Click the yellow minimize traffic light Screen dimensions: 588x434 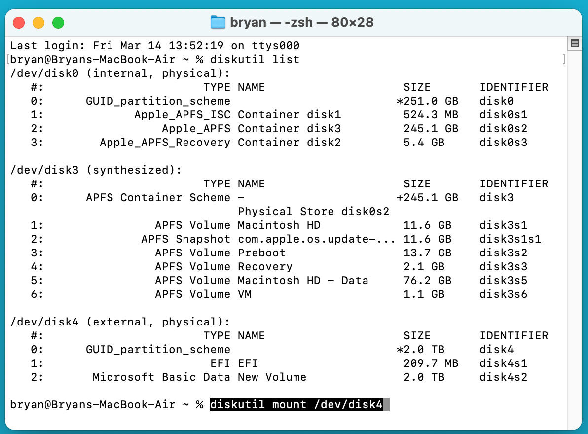[x=38, y=22]
